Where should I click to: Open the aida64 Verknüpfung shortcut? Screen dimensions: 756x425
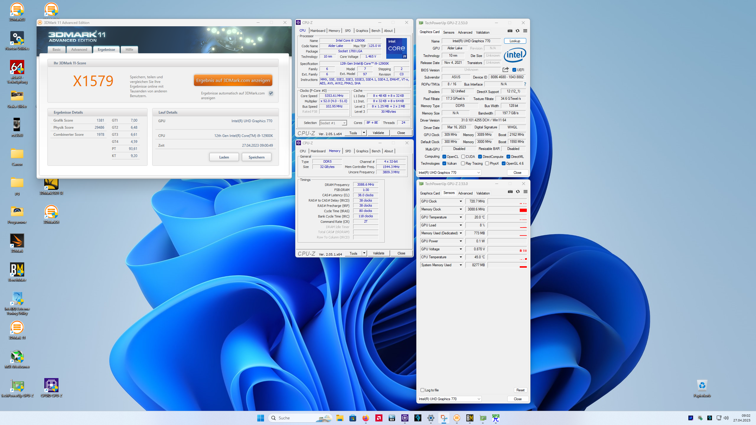tap(17, 72)
